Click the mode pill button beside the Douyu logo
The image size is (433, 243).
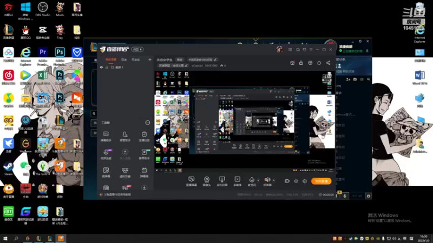pyautogui.click(x=137, y=49)
